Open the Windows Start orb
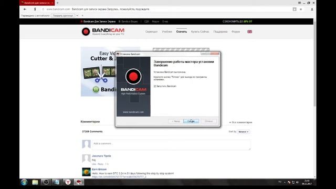336x189 pixels. [x=24, y=182]
